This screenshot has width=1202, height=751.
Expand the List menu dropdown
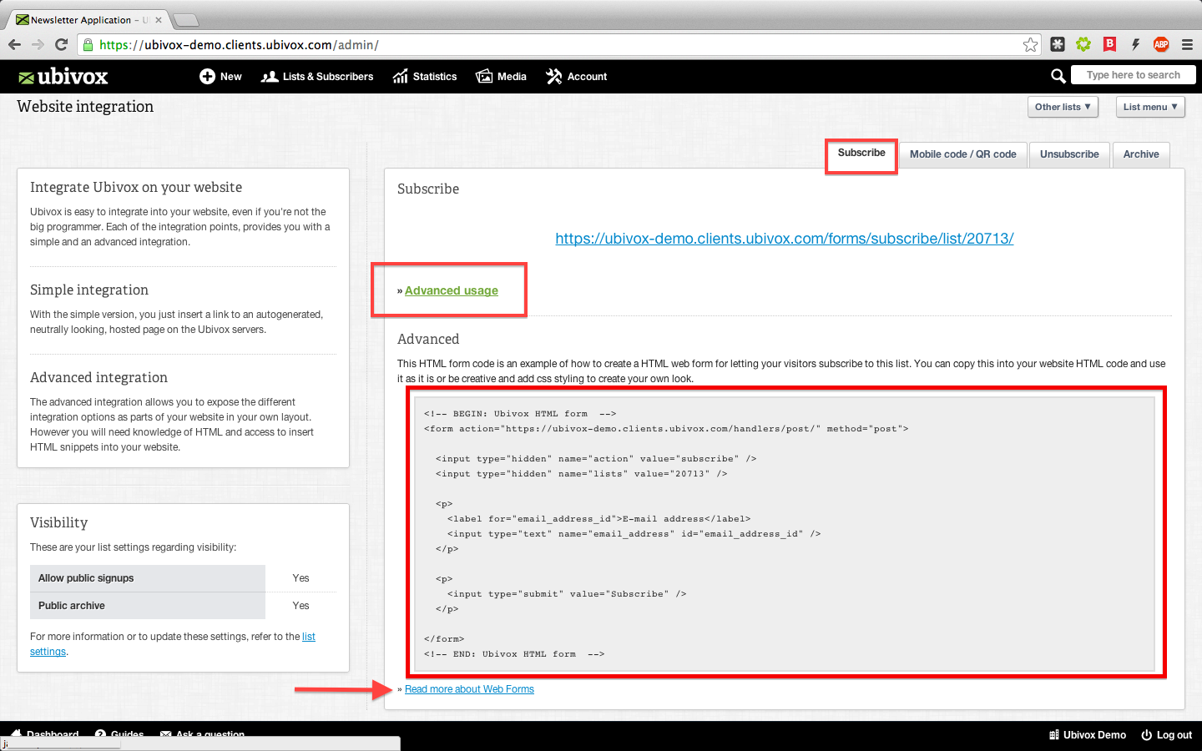(x=1150, y=107)
